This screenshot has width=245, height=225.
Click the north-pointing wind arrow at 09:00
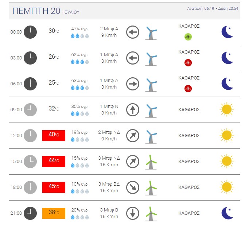(x=133, y=110)
